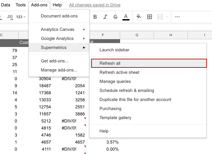Click Launch sidebar menu entry
Viewport: 212px width, 154px height.
pyautogui.click(x=114, y=50)
